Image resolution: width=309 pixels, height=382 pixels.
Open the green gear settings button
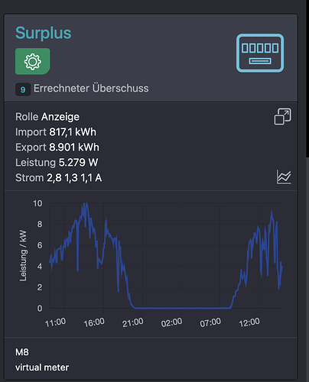pyautogui.click(x=33, y=61)
